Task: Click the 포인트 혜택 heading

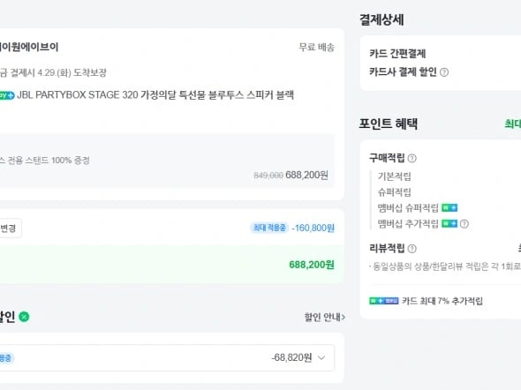Action: point(388,124)
